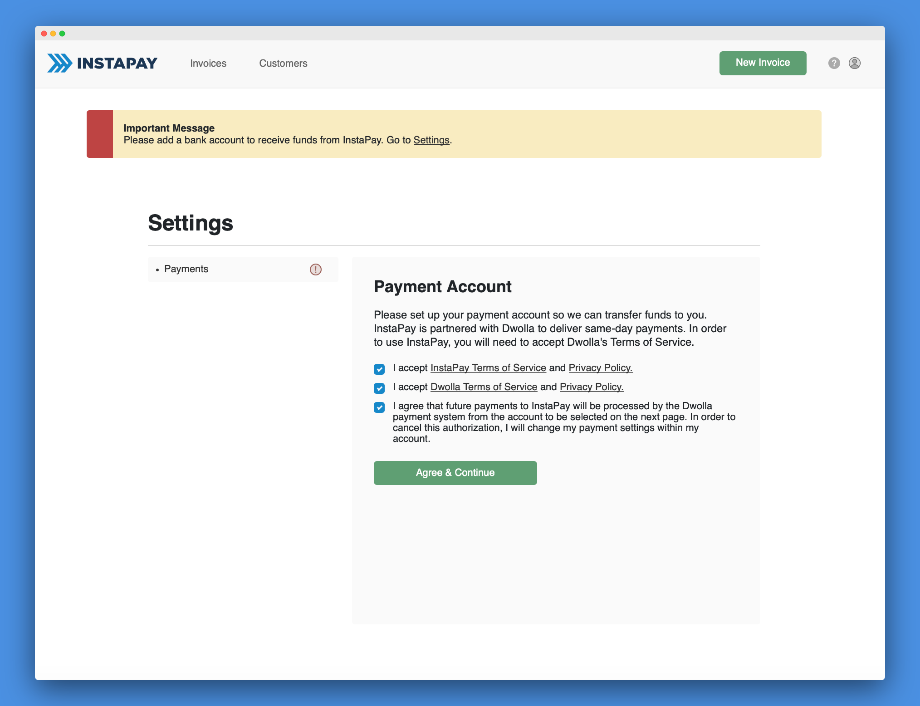
Task: Click the Agree & Continue button
Action: tap(455, 473)
